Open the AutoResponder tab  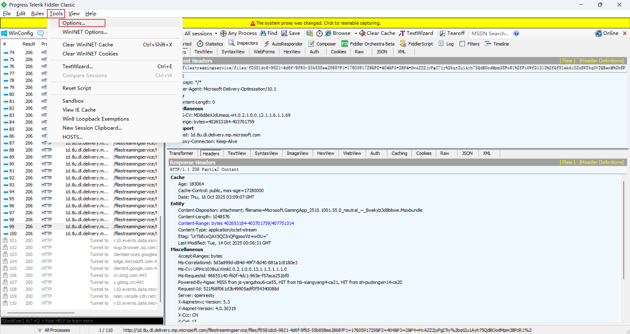click(283, 44)
